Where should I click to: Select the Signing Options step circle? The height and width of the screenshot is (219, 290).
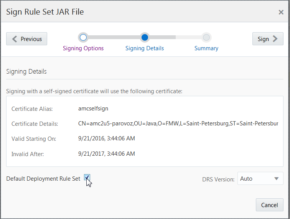point(83,37)
